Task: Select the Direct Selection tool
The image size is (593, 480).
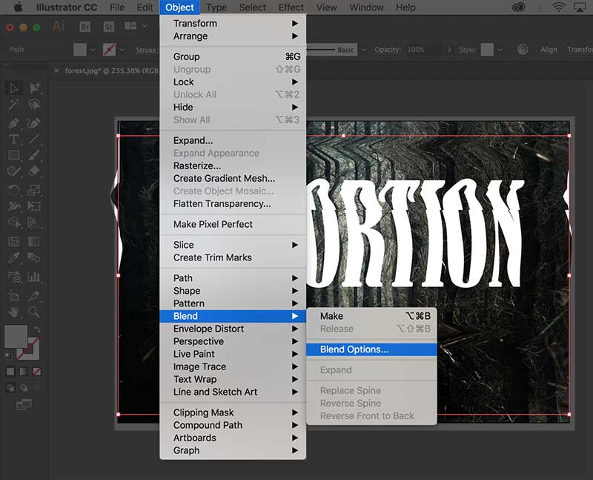Action: [x=34, y=88]
